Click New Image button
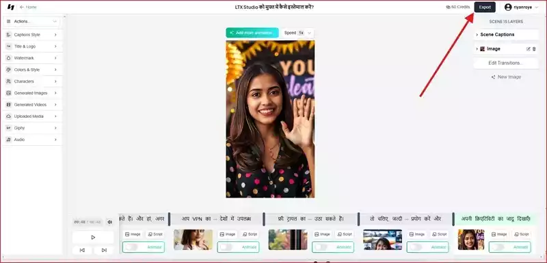547x263 pixels. pyautogui.click(x=506, y=77)
